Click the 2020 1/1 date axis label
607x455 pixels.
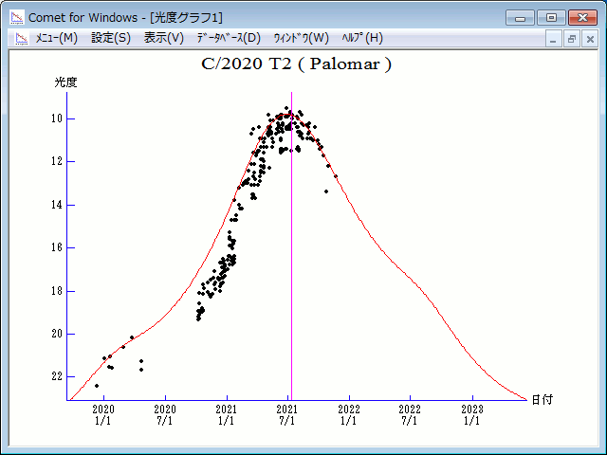click(103, 415)
